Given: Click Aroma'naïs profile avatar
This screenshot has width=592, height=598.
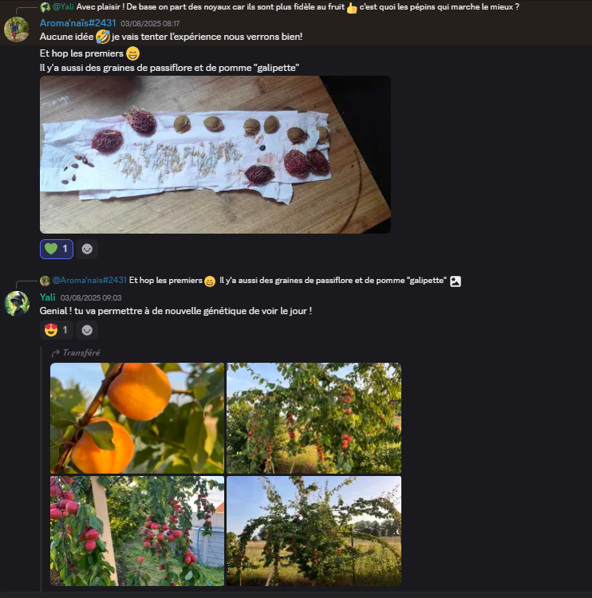Looking at the screenshot, I should click(17, 30).
